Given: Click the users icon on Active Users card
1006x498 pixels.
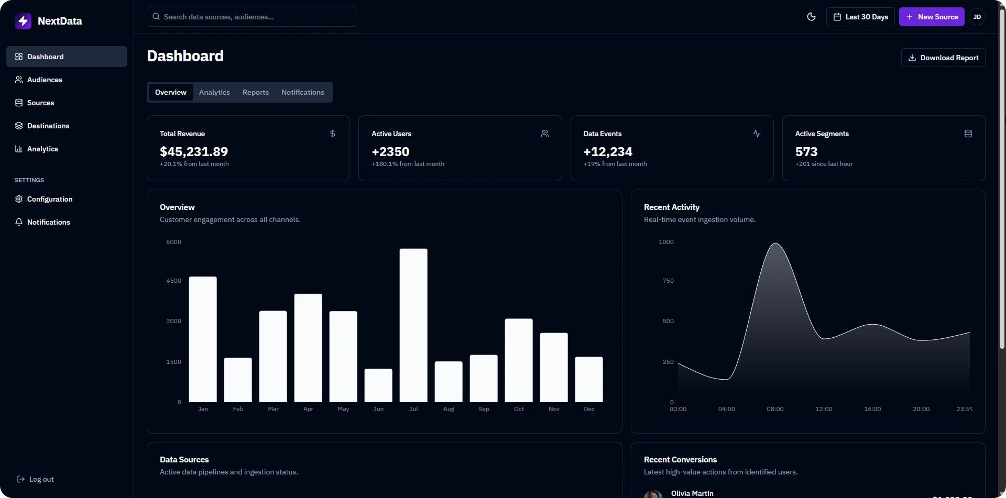Looking at the screenshot, I should point(545,134).
